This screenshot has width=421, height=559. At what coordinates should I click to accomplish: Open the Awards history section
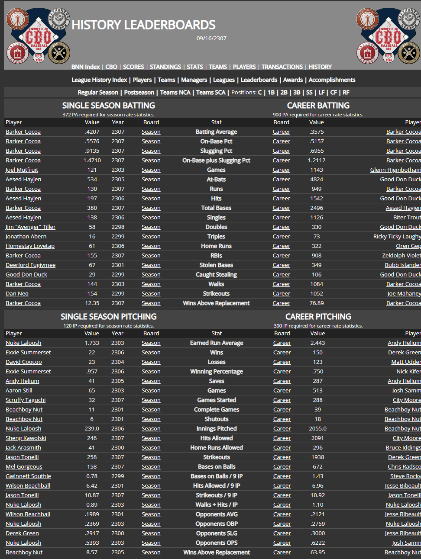[293, 80]
